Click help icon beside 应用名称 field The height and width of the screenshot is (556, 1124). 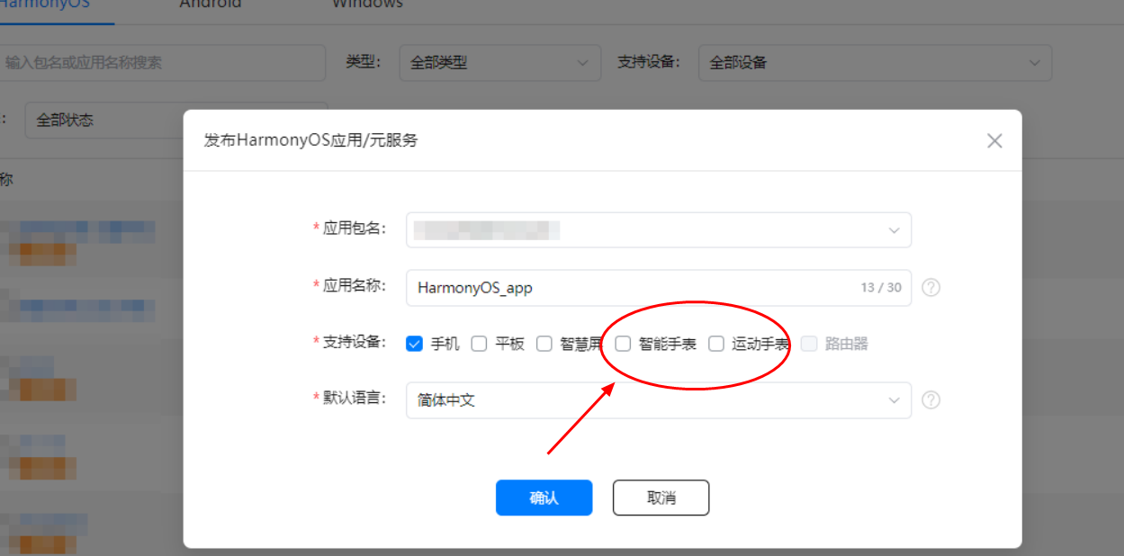click(x=931, y=288)
